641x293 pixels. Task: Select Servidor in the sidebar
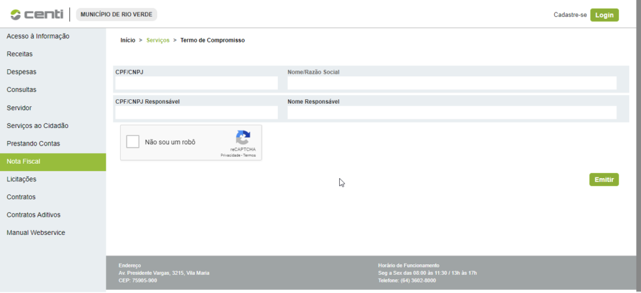19,108
